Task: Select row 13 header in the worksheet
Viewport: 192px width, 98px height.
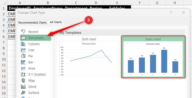Action: [x=4, y=76]
